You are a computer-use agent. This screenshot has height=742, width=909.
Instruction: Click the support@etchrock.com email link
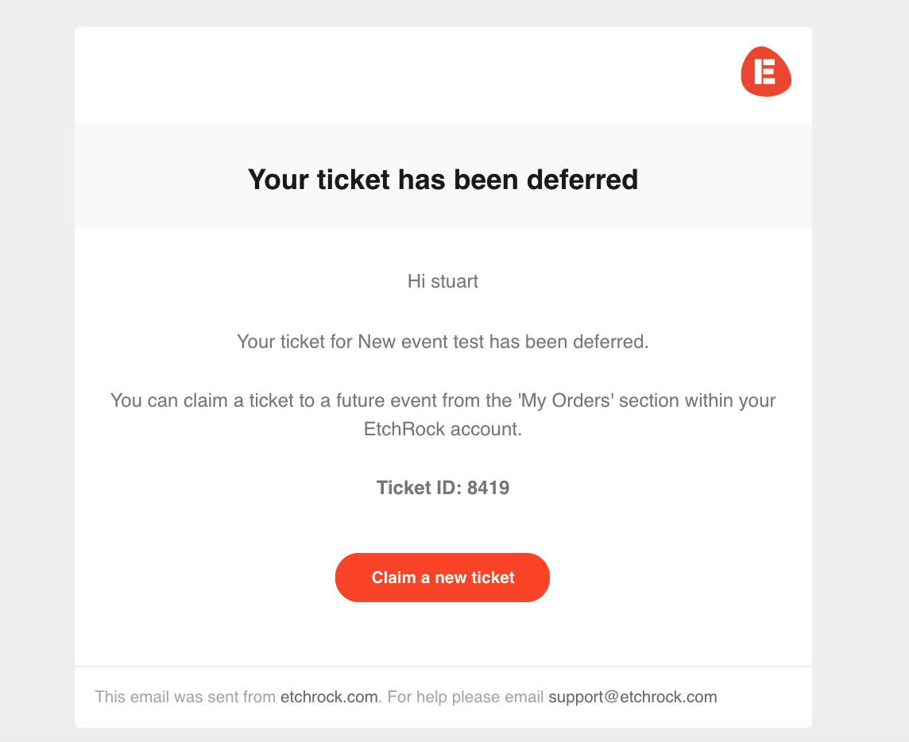[x=632, y=698]
